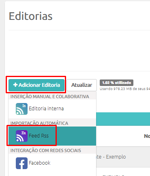Click the INSERÇÃO MANUAL E COLABORATIVA header
150x176 pixels.
pyautogui.click(x=50, y=97)
